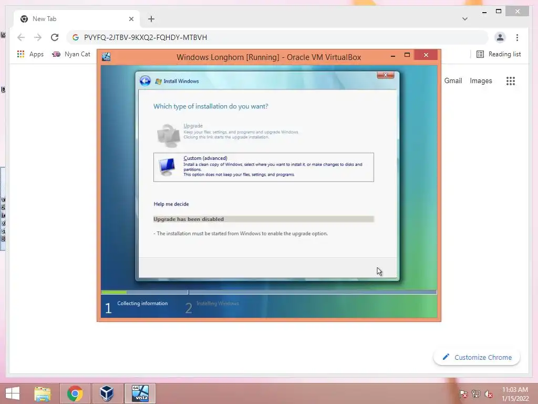The width and height of the screenshot is (538, 404).
Task: Open a new Chrome tab with plus button
Action: click(151, 19)
